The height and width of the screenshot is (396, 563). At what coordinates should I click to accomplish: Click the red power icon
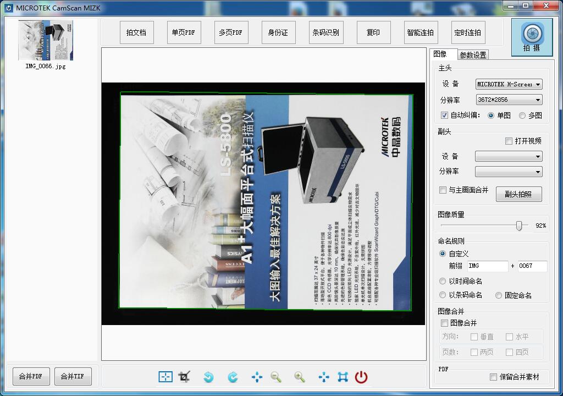point(361,377)
